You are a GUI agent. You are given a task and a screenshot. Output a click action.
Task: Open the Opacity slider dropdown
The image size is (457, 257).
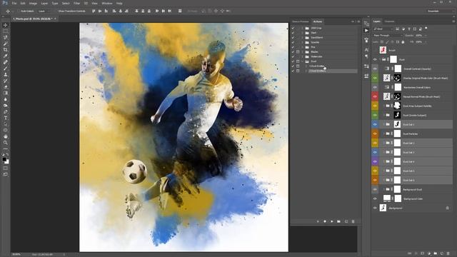[x=426, y=35]
